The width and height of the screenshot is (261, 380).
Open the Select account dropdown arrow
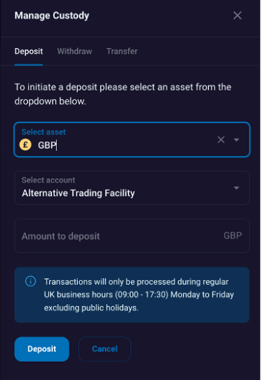pyautogui.click(x=237, y=187)
